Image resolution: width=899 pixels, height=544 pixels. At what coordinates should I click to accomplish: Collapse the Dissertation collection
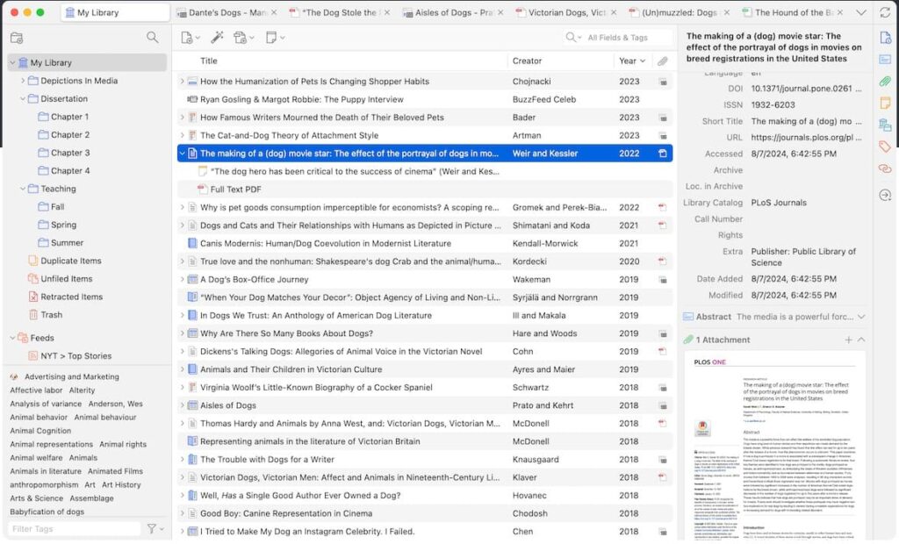click(24, 99)
